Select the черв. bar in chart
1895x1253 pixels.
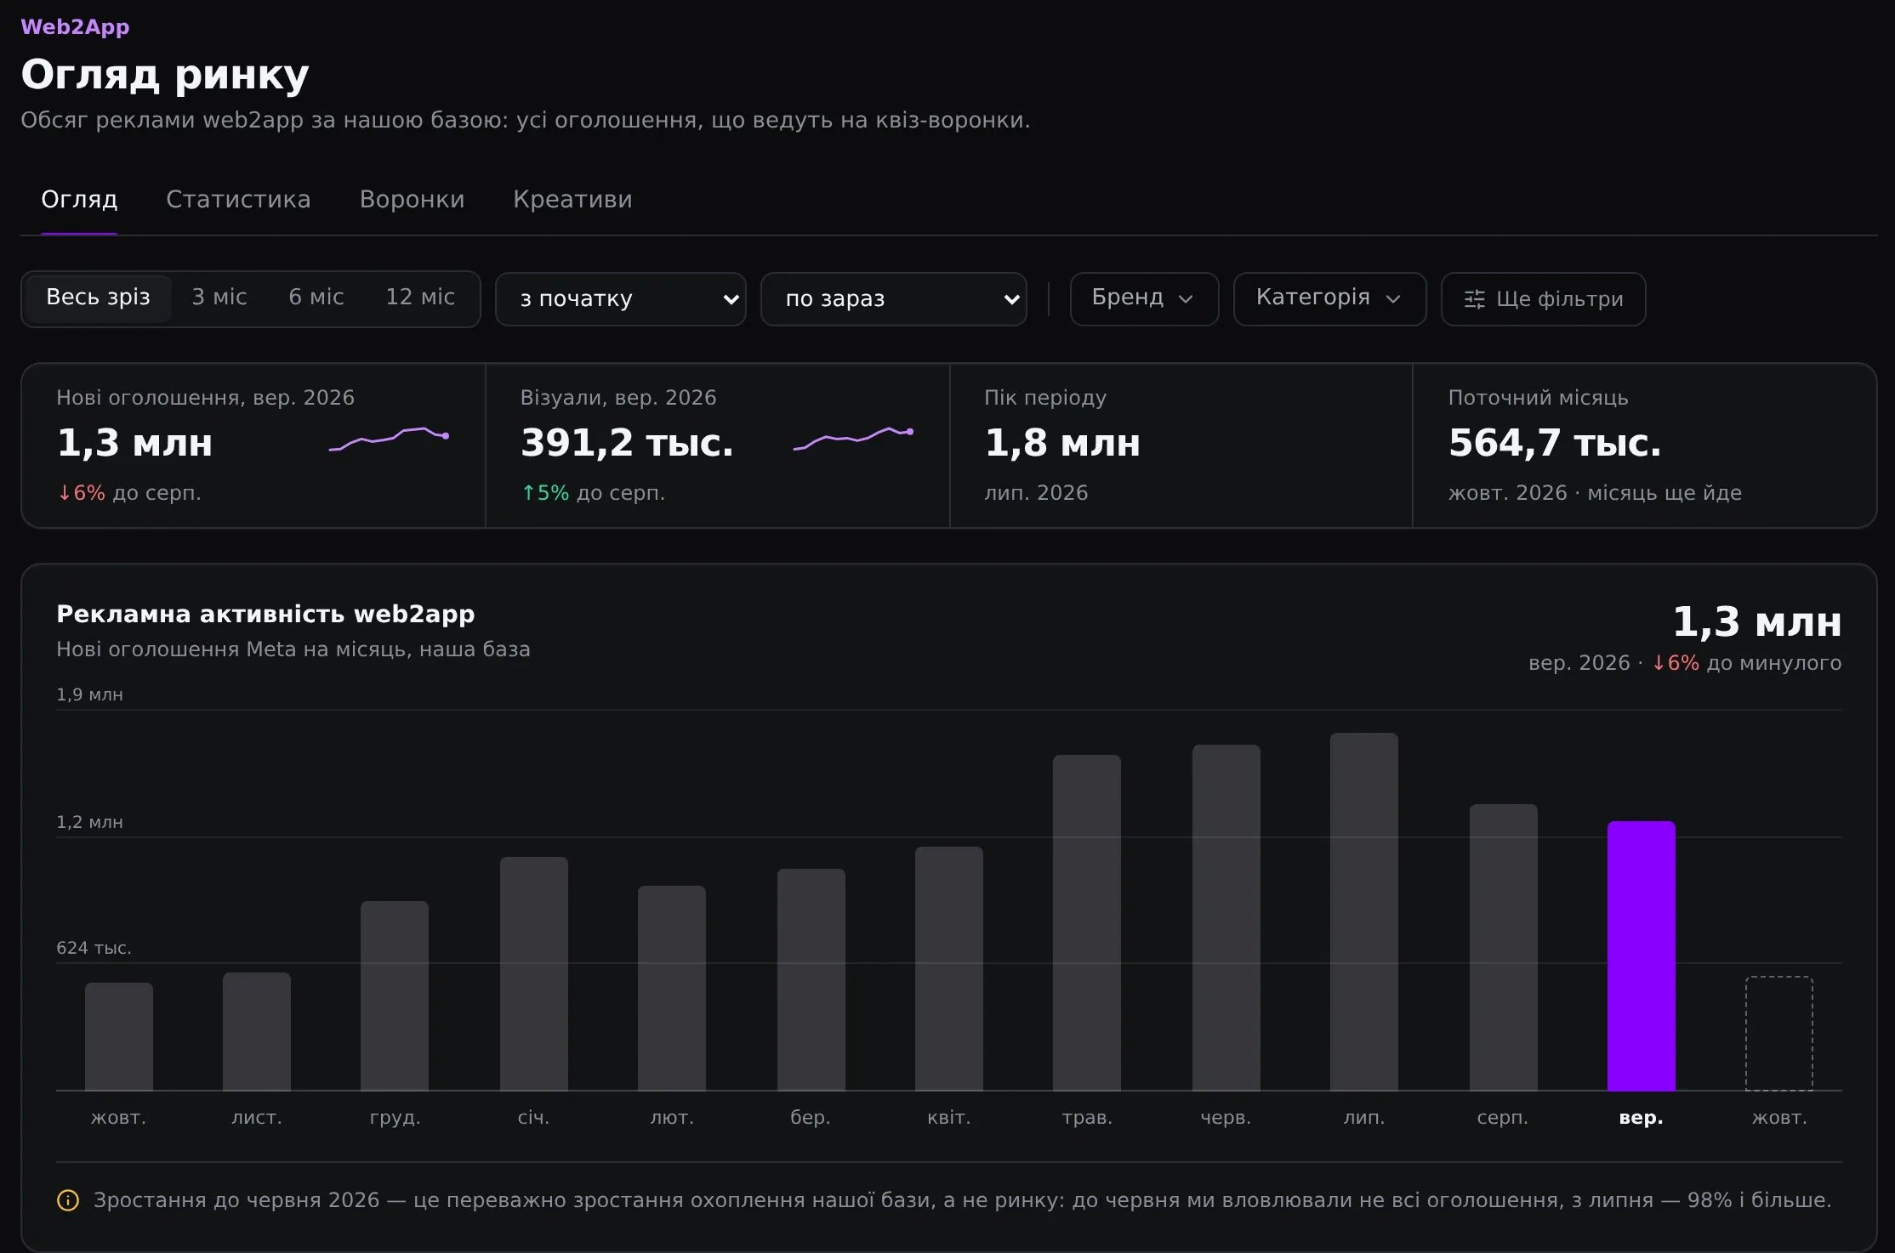pos(1226,917)
